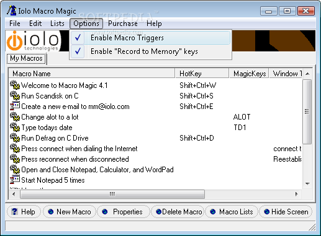Select Type todays date macro

(156, 127)
